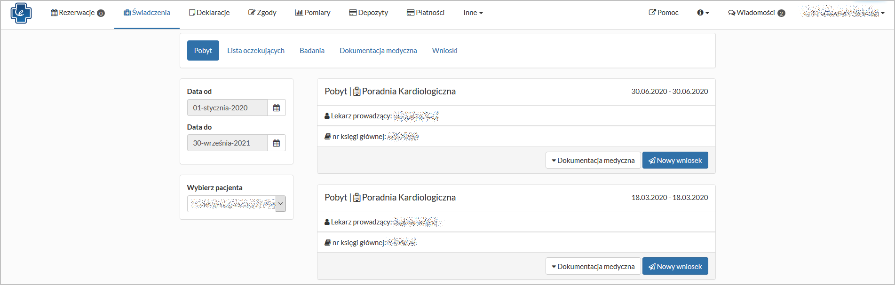Click the Data od date input field
Screen dimensions: 895x285
click(x=227, y=108)
